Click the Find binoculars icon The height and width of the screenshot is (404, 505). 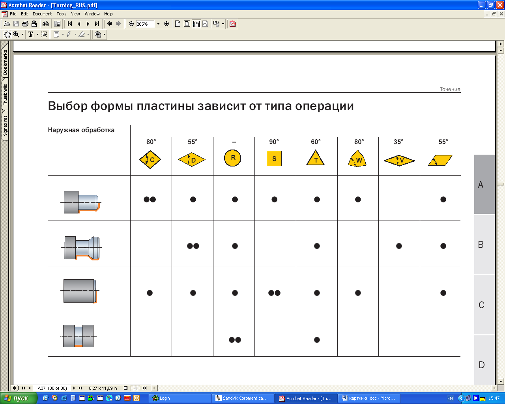(45, 24)
